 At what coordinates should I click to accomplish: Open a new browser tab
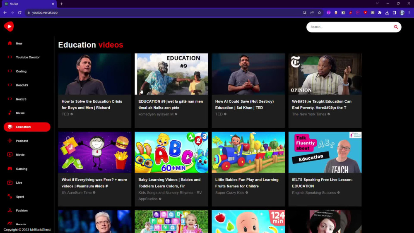62,4
